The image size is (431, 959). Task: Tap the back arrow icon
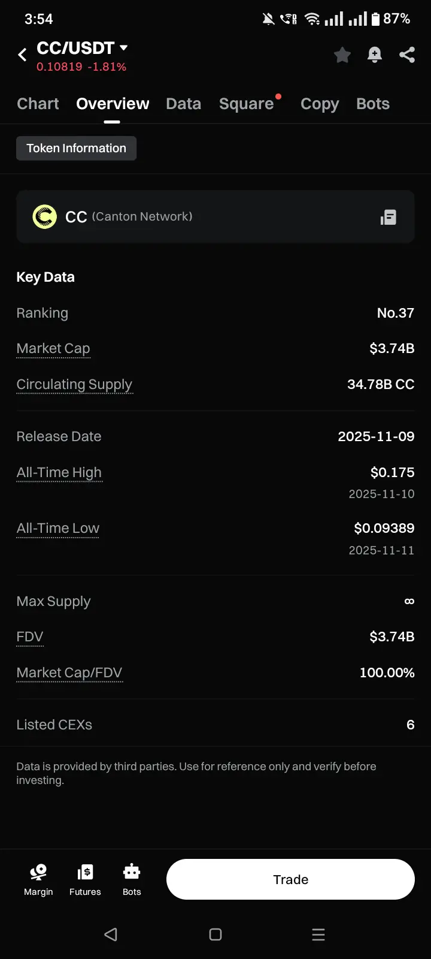click(x=22, y=55)
